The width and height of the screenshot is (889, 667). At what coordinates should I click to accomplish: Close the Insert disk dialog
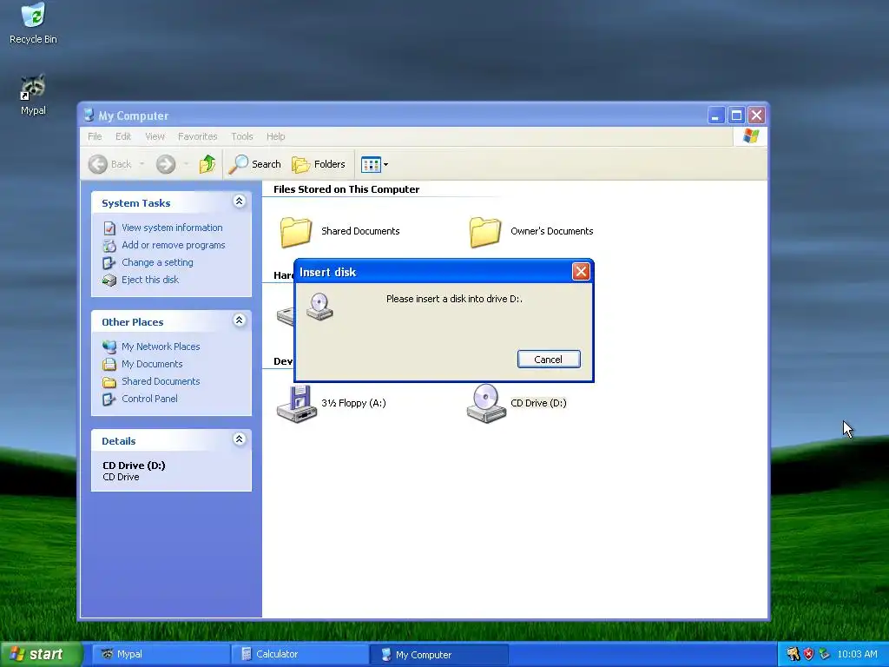pos(581,272)
